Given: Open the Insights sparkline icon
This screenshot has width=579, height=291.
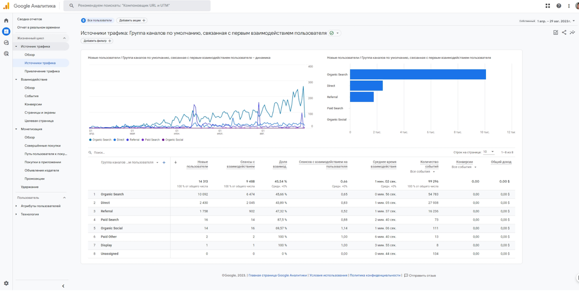Looking at the screenshot, I should (x=572, y=32).
